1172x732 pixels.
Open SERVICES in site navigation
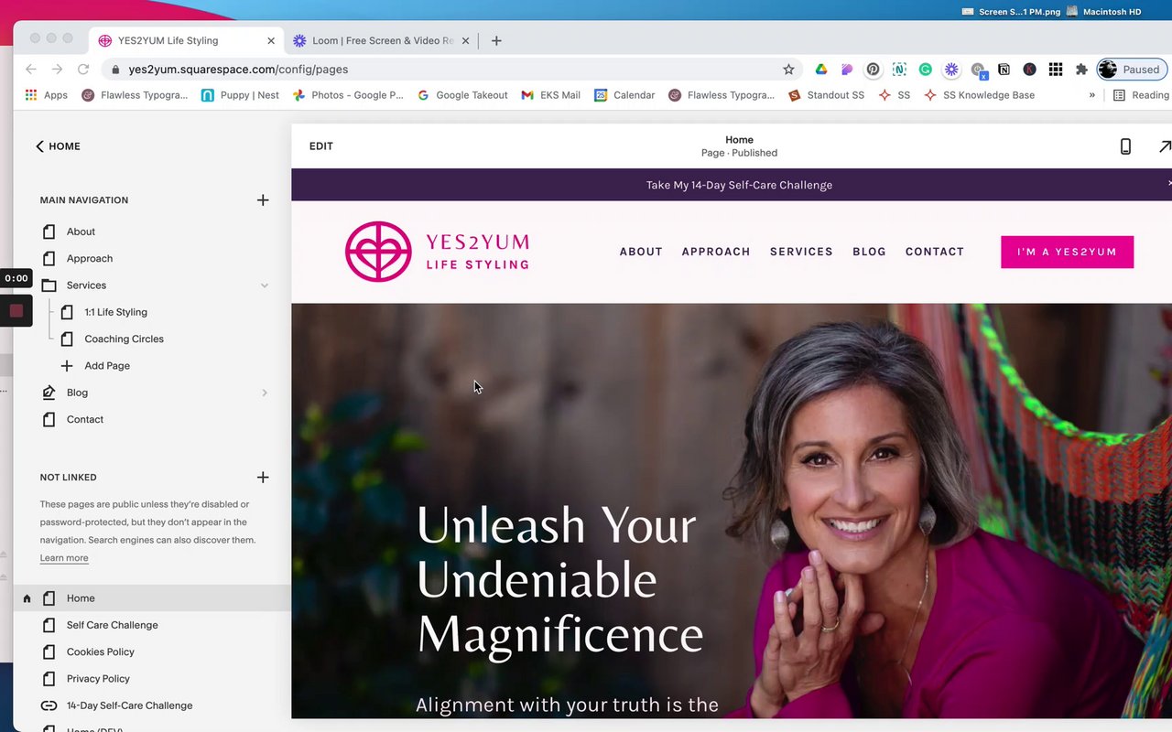[801, 252]
